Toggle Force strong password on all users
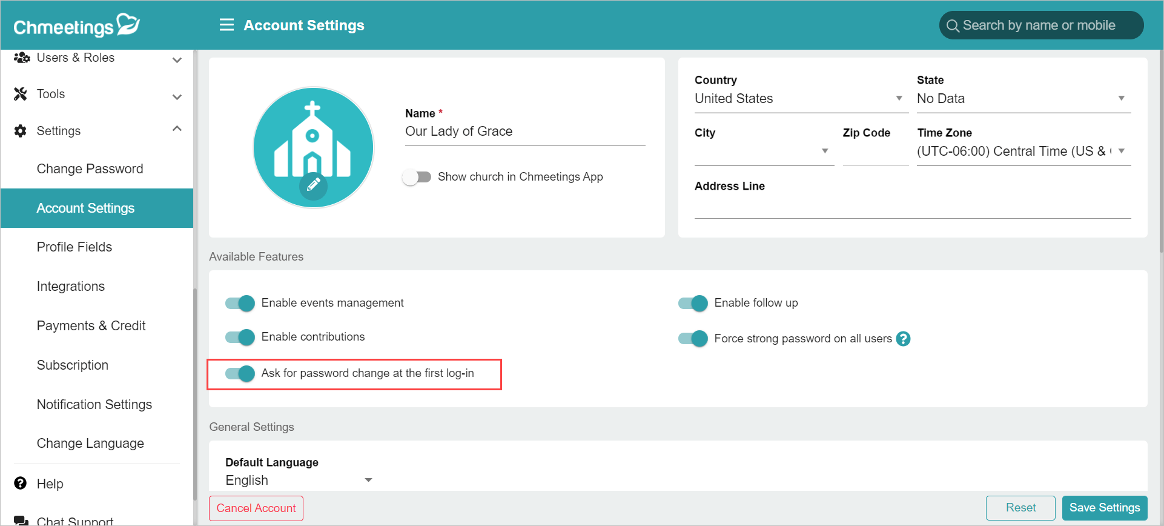 coord(693,338)
